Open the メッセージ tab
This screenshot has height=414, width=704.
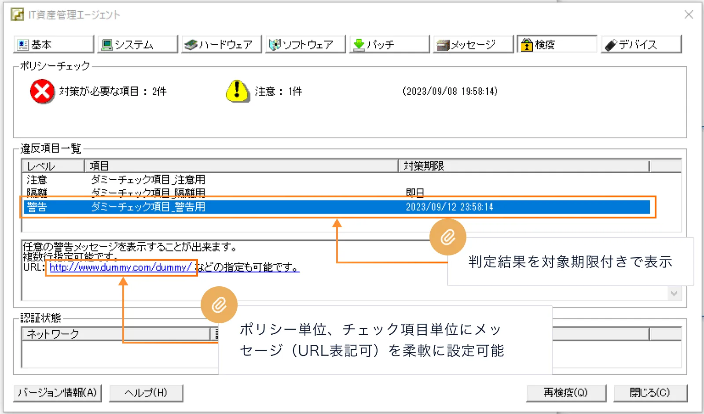coord(473,44)
